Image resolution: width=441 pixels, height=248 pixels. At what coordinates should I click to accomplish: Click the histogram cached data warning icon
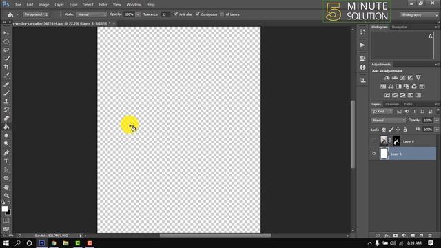click(x=430, y=36)
